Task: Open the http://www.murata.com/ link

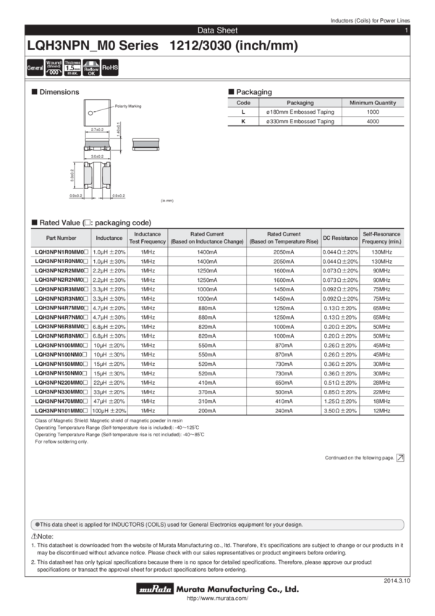Action: coord(217,599)
